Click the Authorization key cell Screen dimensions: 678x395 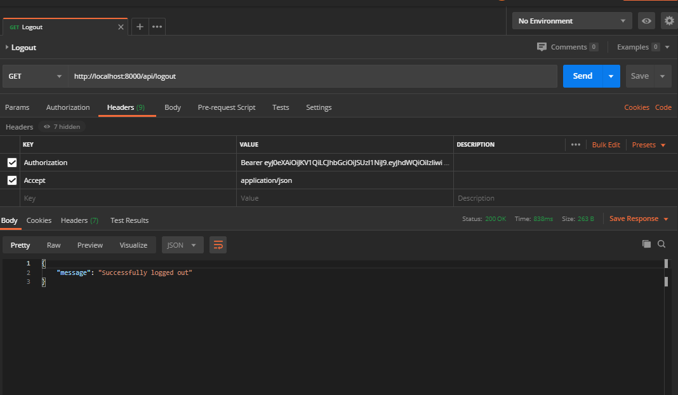click(128, 163)
